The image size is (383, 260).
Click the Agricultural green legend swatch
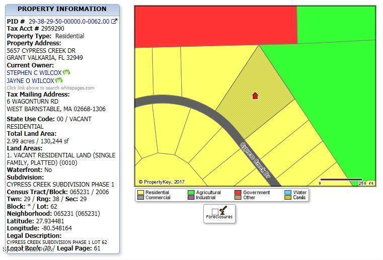click(x=191, y=192)
